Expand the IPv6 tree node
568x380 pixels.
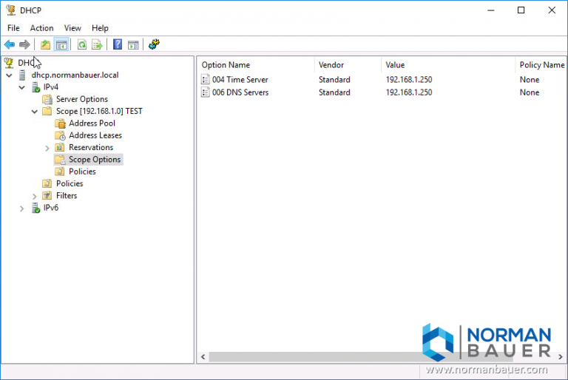[x=22, y=208]
